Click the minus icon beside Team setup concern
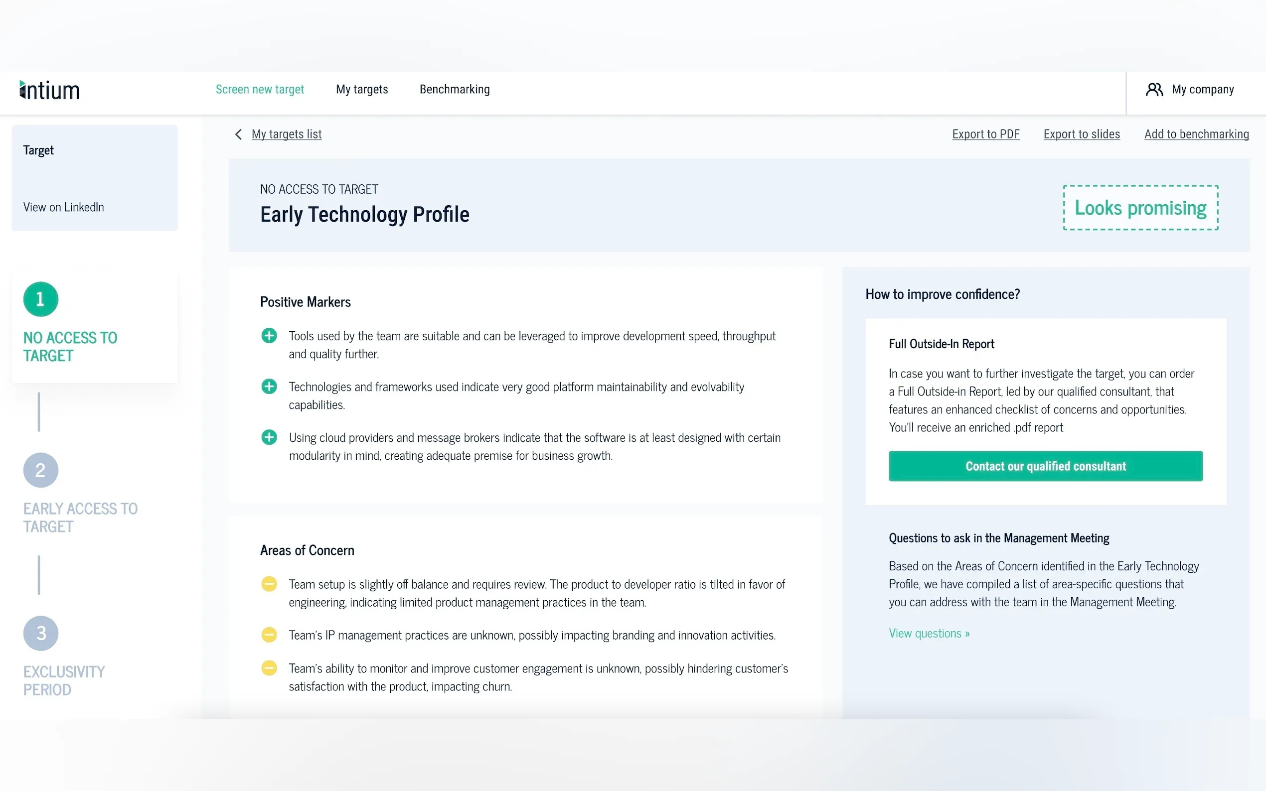This screenshot has height=791, width=1266. coord(269,584)
